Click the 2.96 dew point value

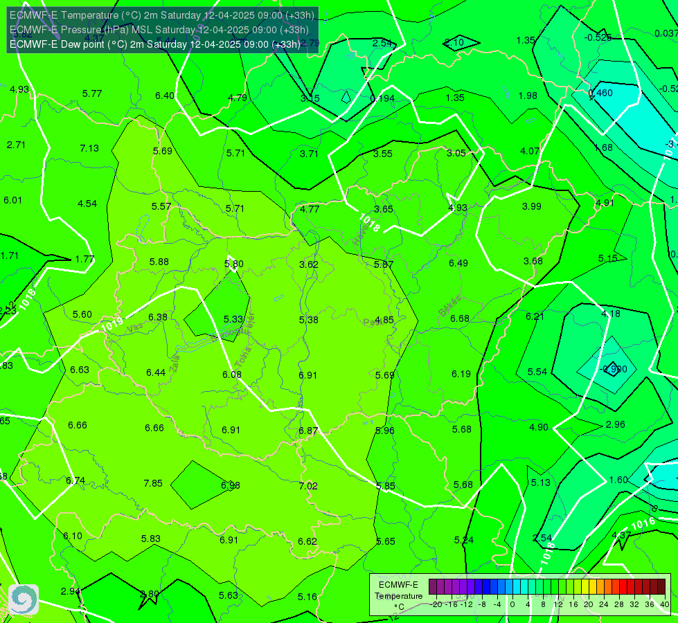(x=615, y=424)
